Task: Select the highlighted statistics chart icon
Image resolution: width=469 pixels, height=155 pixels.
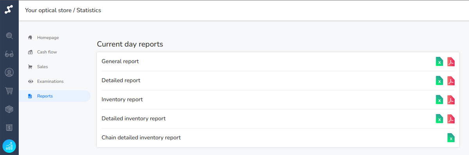Action: click(9, 146)
